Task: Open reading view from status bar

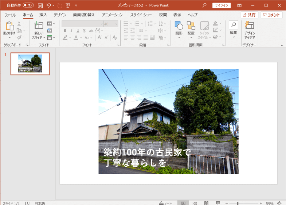Action: [206, 203]
